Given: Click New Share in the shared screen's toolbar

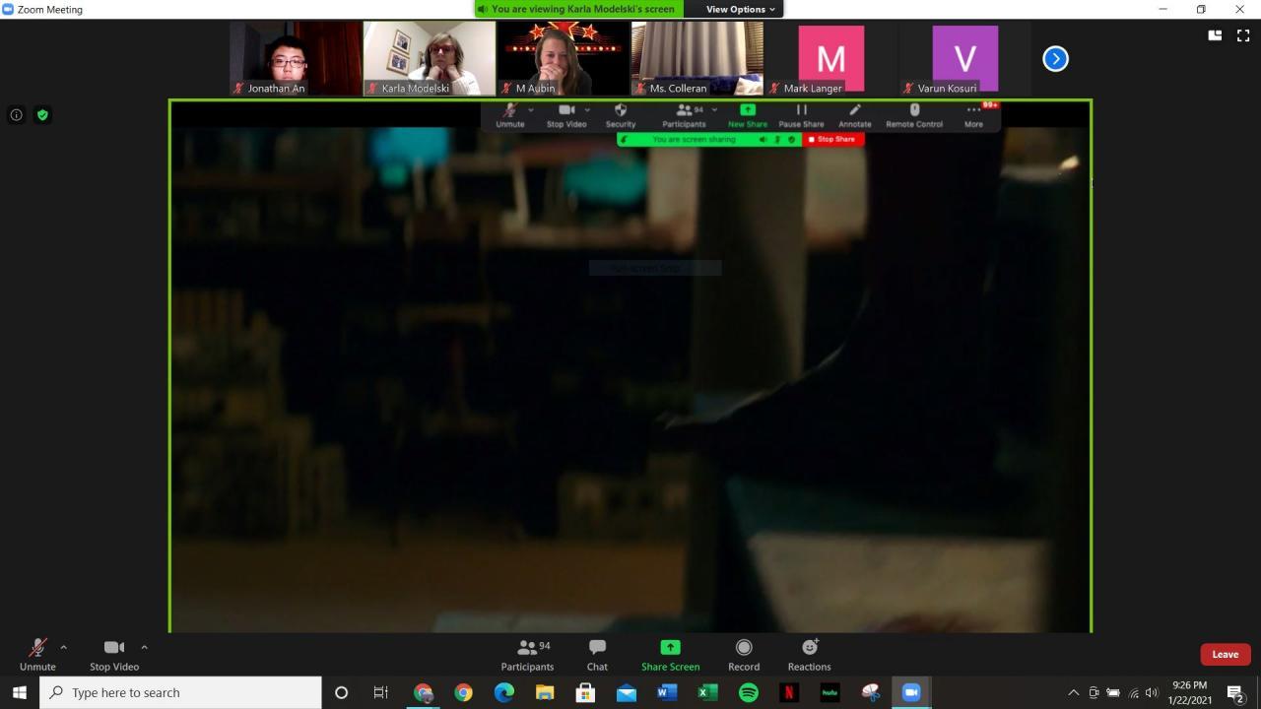Looking at the screenshot, I should pos(748,115).
